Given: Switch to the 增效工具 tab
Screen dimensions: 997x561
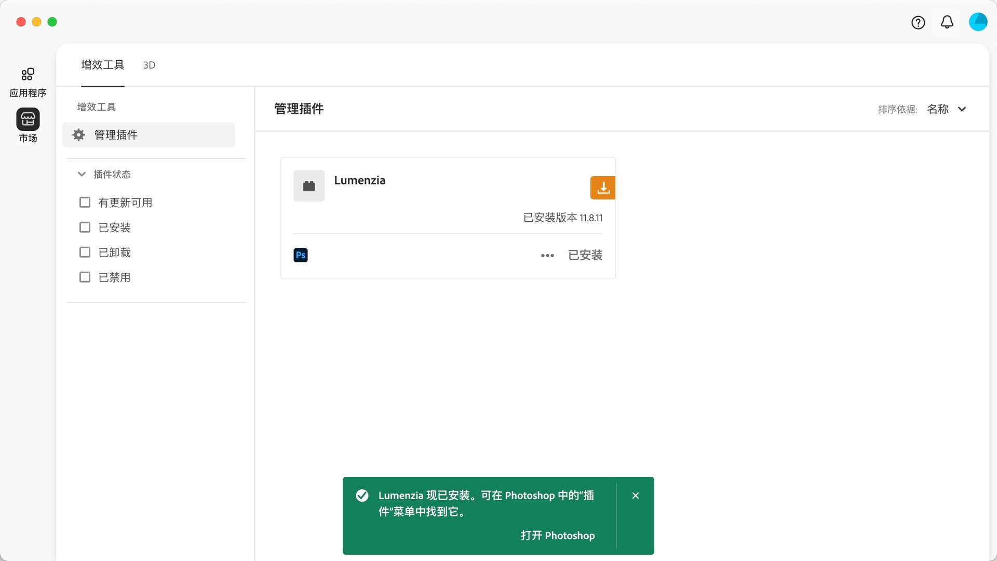Looking at the screenshot, I should [103, 65].
